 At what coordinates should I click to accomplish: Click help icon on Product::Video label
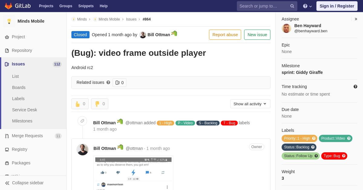pyautogui.click(x=349, y=138)
